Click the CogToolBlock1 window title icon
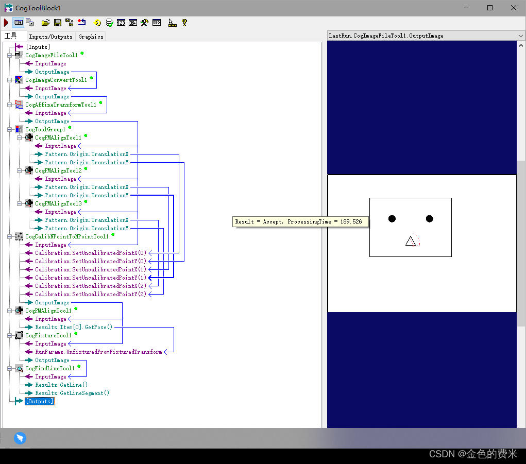Viewport: 526px width, 464px height. click(x=8, y=7)
